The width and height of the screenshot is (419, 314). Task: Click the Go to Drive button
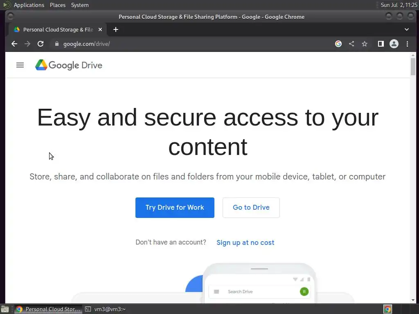coord(251,207)
